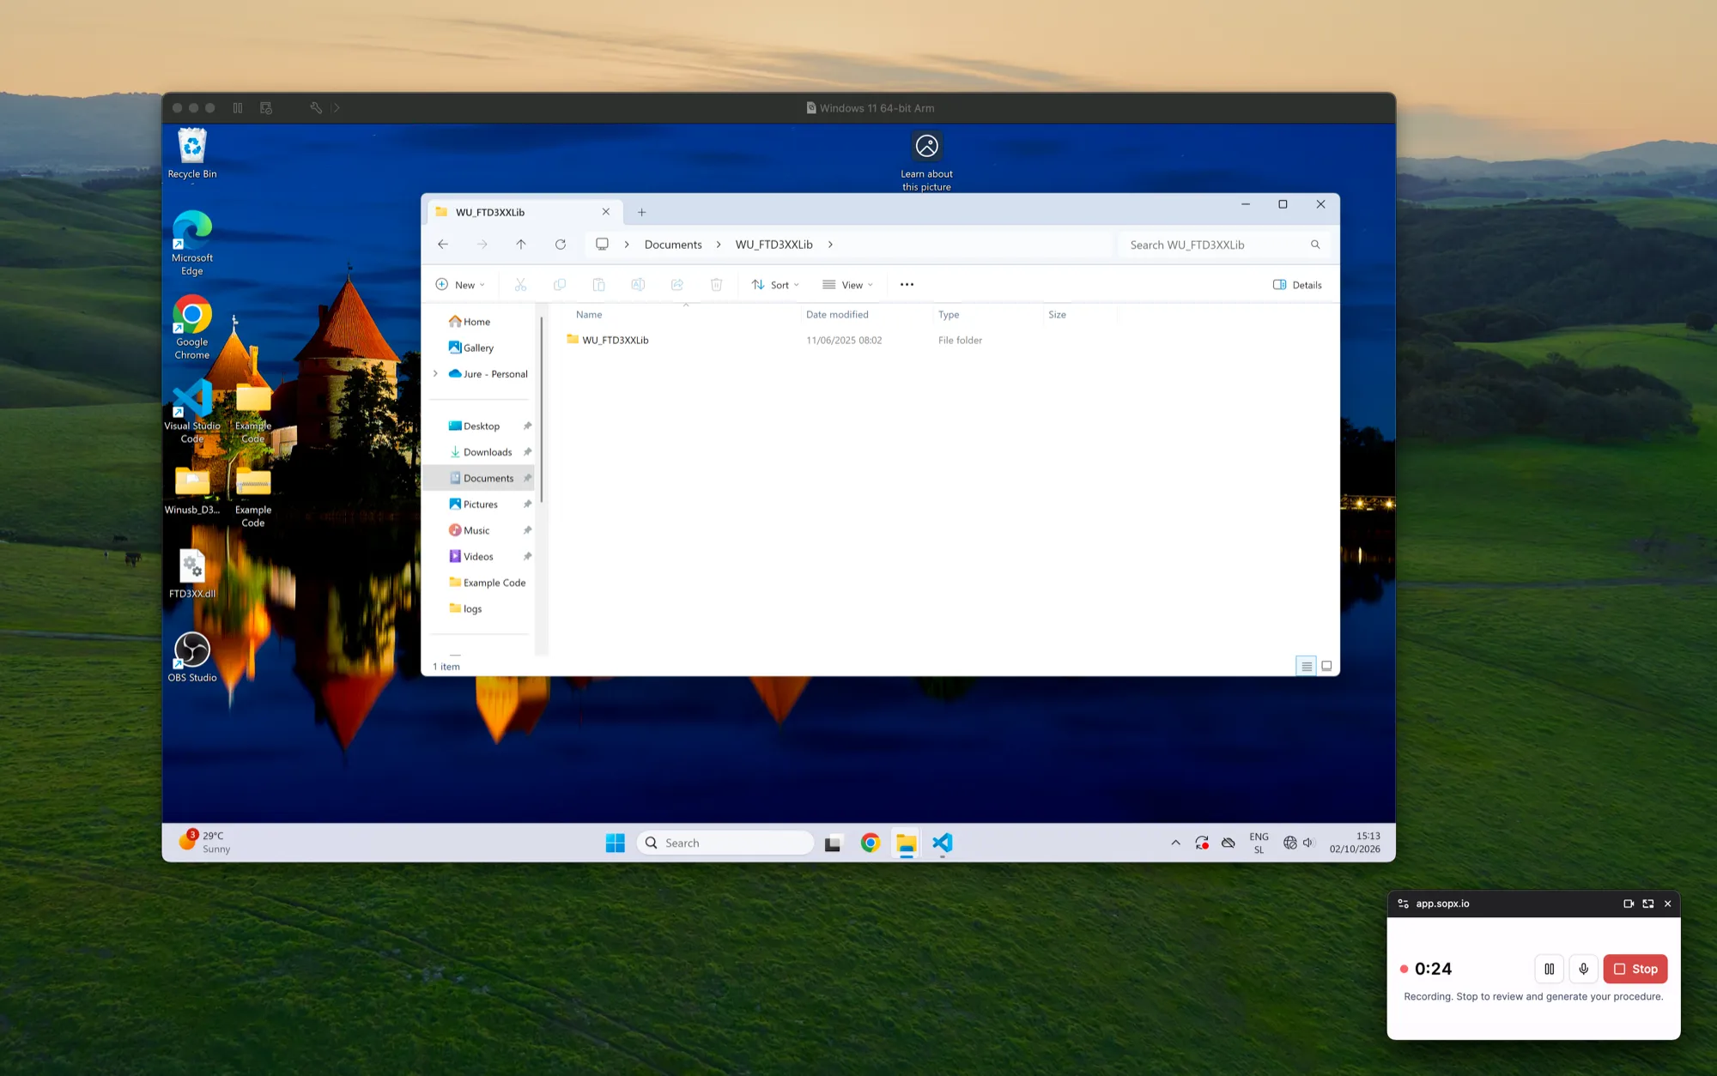Click the Share icon in toolbar
The height and width of the screenshot is (1076, 1717).
[677, 285]
